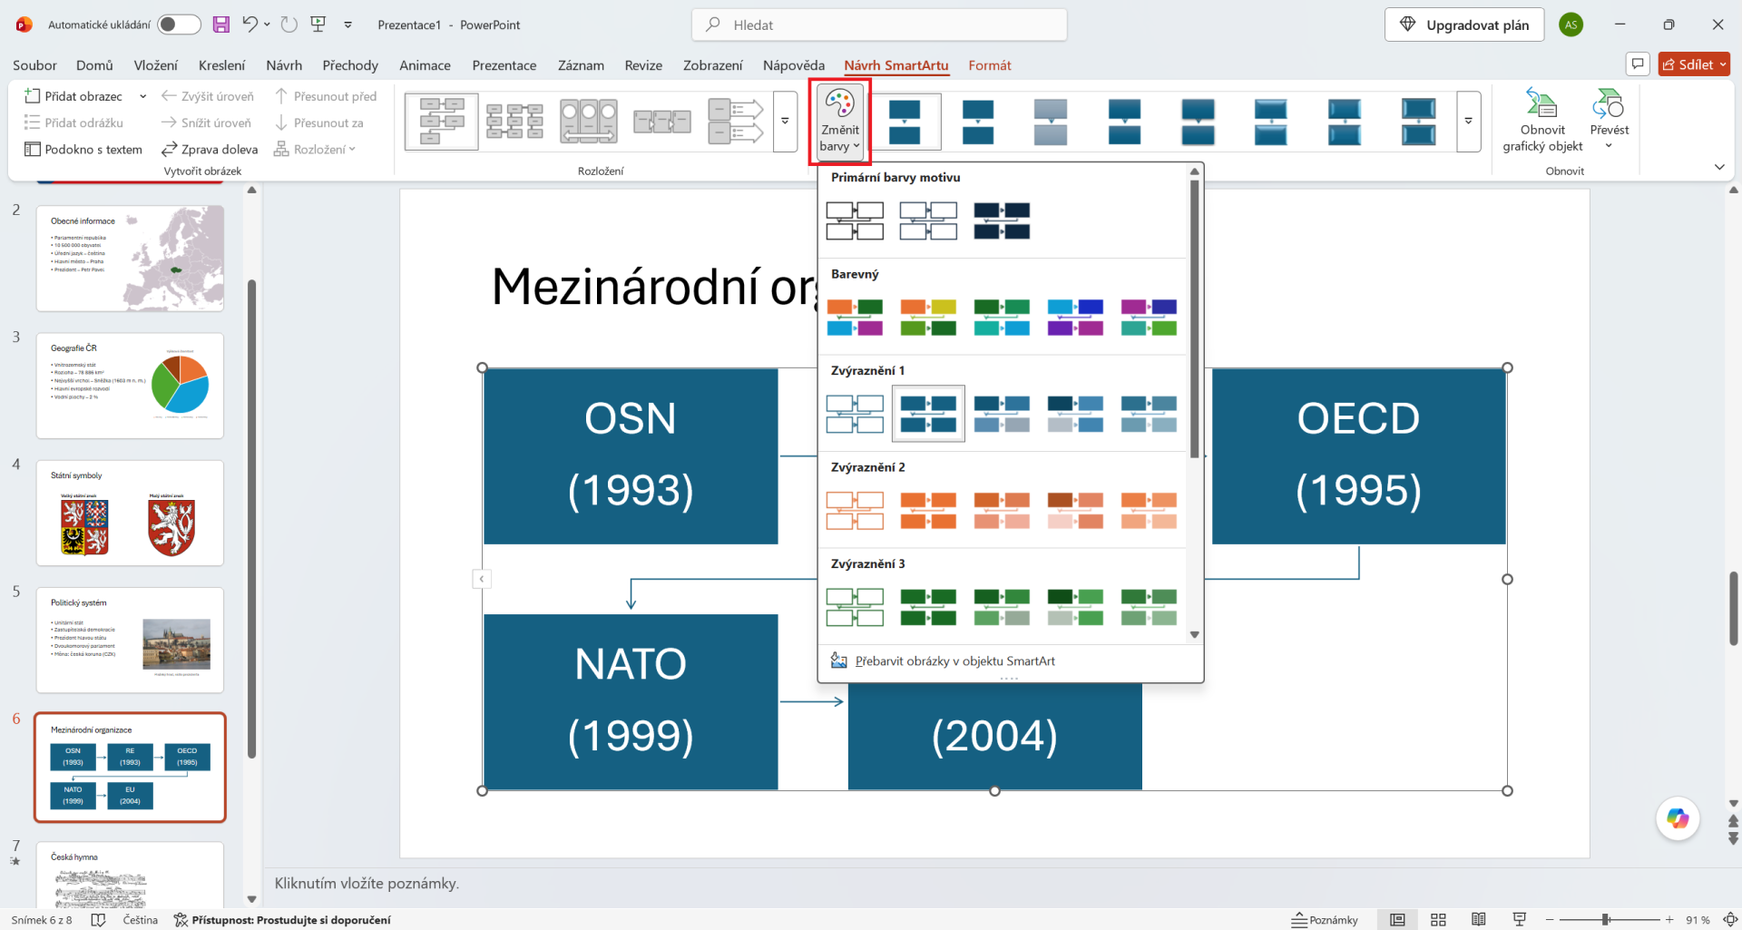Switch to the Vložení tab
This screenshot has width=1742, height=930.
[156, 65]
